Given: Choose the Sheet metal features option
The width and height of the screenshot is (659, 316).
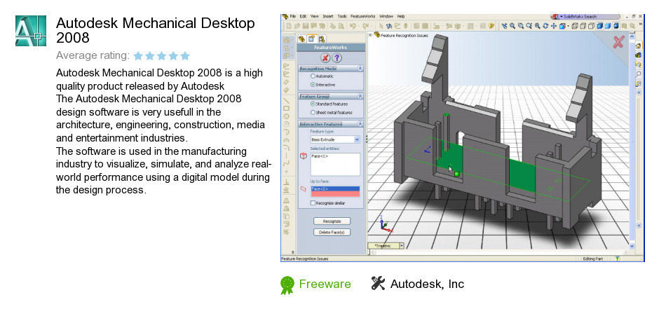Looking at the screenshot, I should pos(313,113).
